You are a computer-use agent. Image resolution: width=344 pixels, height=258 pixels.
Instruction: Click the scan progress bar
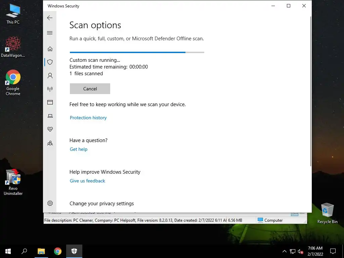[137, 52]
